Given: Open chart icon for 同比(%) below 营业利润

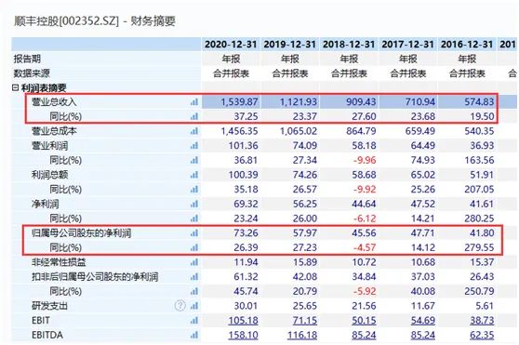Looking at the screenshot, I should [194, 161].
